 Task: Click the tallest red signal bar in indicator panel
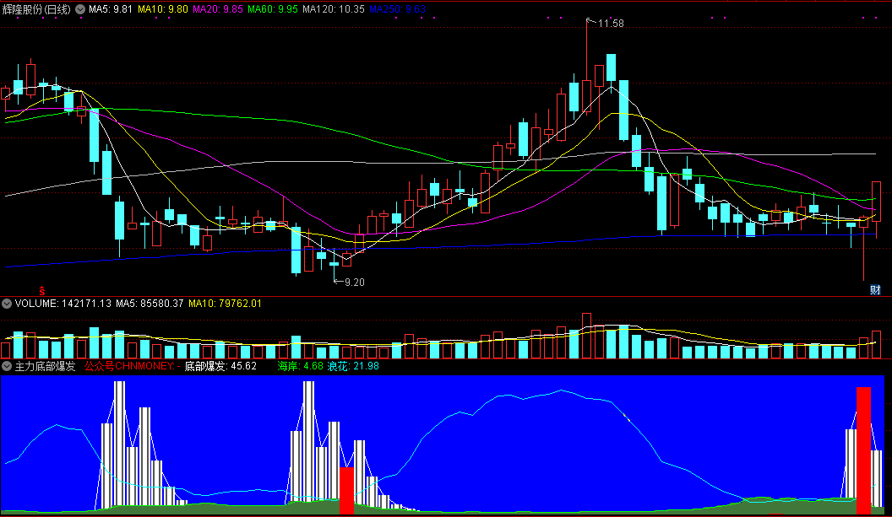pos(863,450)
